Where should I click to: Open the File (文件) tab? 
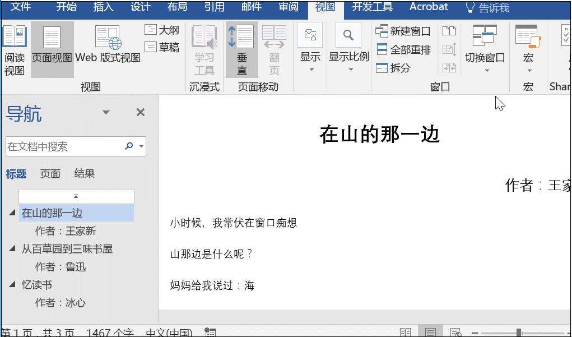20,7
